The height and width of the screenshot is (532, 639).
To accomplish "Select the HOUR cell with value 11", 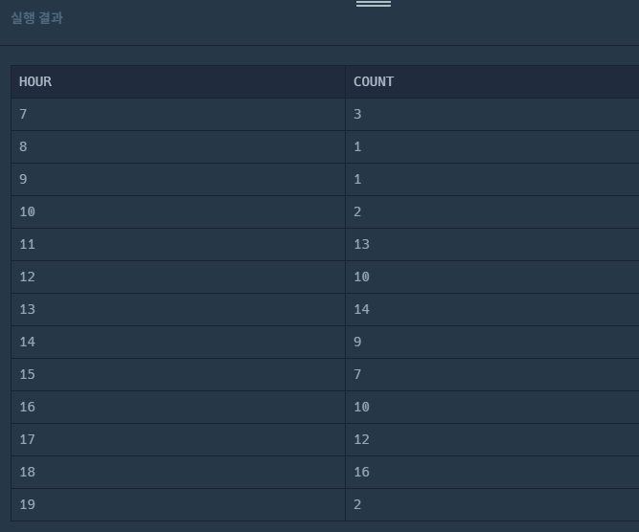I will coord(178,245).
